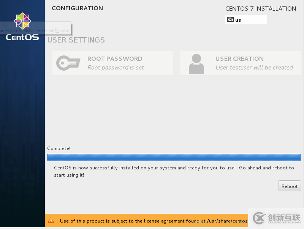
Task: Click the warning triangle in the license bar
Action: pyautogui.click(x=51, y=221)
